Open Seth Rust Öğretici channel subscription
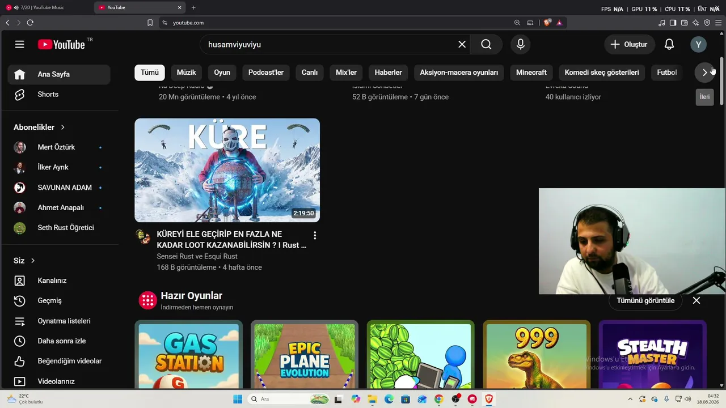 pyautogui.click(x=59, y=228)
